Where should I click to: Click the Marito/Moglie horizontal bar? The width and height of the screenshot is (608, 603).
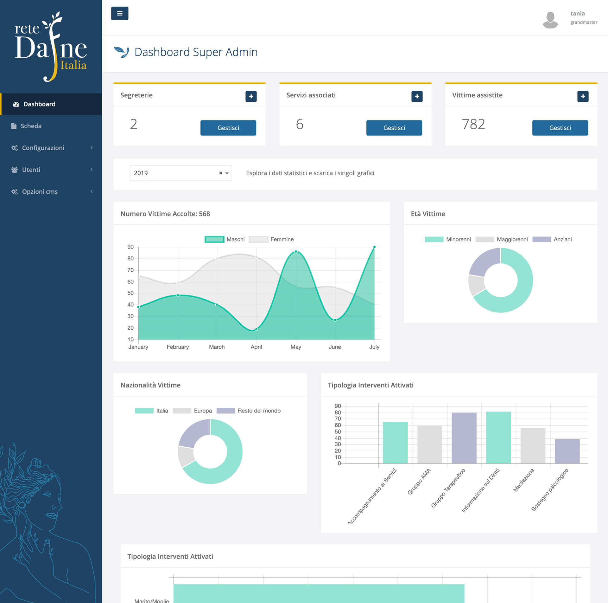319,593
